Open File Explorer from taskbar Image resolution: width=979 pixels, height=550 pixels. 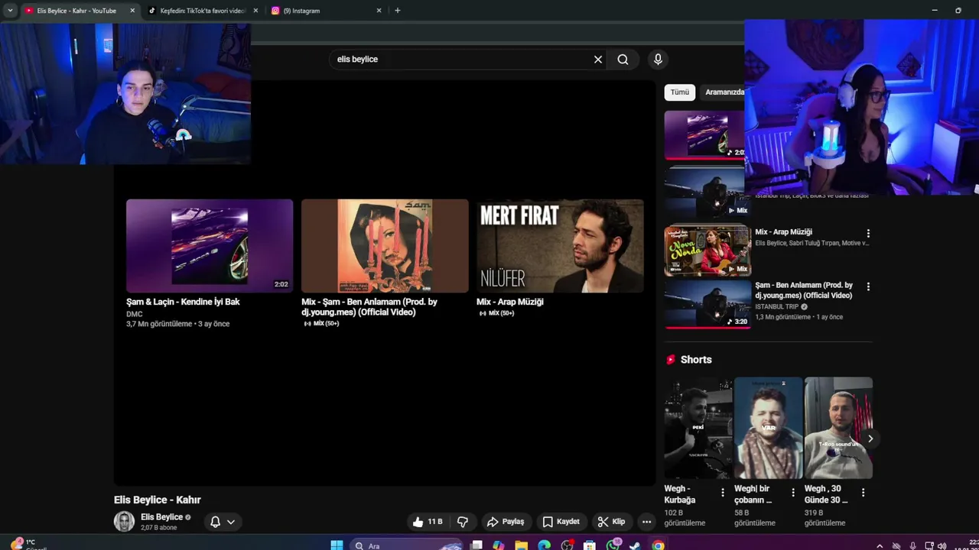[521, 545]
